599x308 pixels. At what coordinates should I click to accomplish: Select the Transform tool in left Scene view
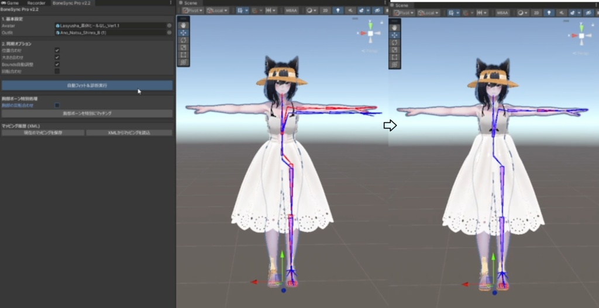click(183, 62)
